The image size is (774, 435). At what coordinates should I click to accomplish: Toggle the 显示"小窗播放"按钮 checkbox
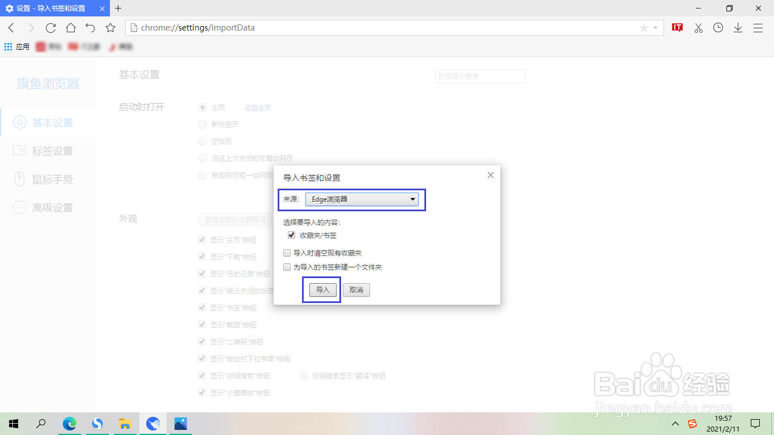[202, 393]
